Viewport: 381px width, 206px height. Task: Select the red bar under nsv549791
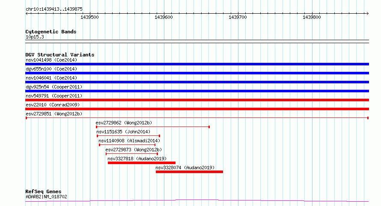(197, 100)
